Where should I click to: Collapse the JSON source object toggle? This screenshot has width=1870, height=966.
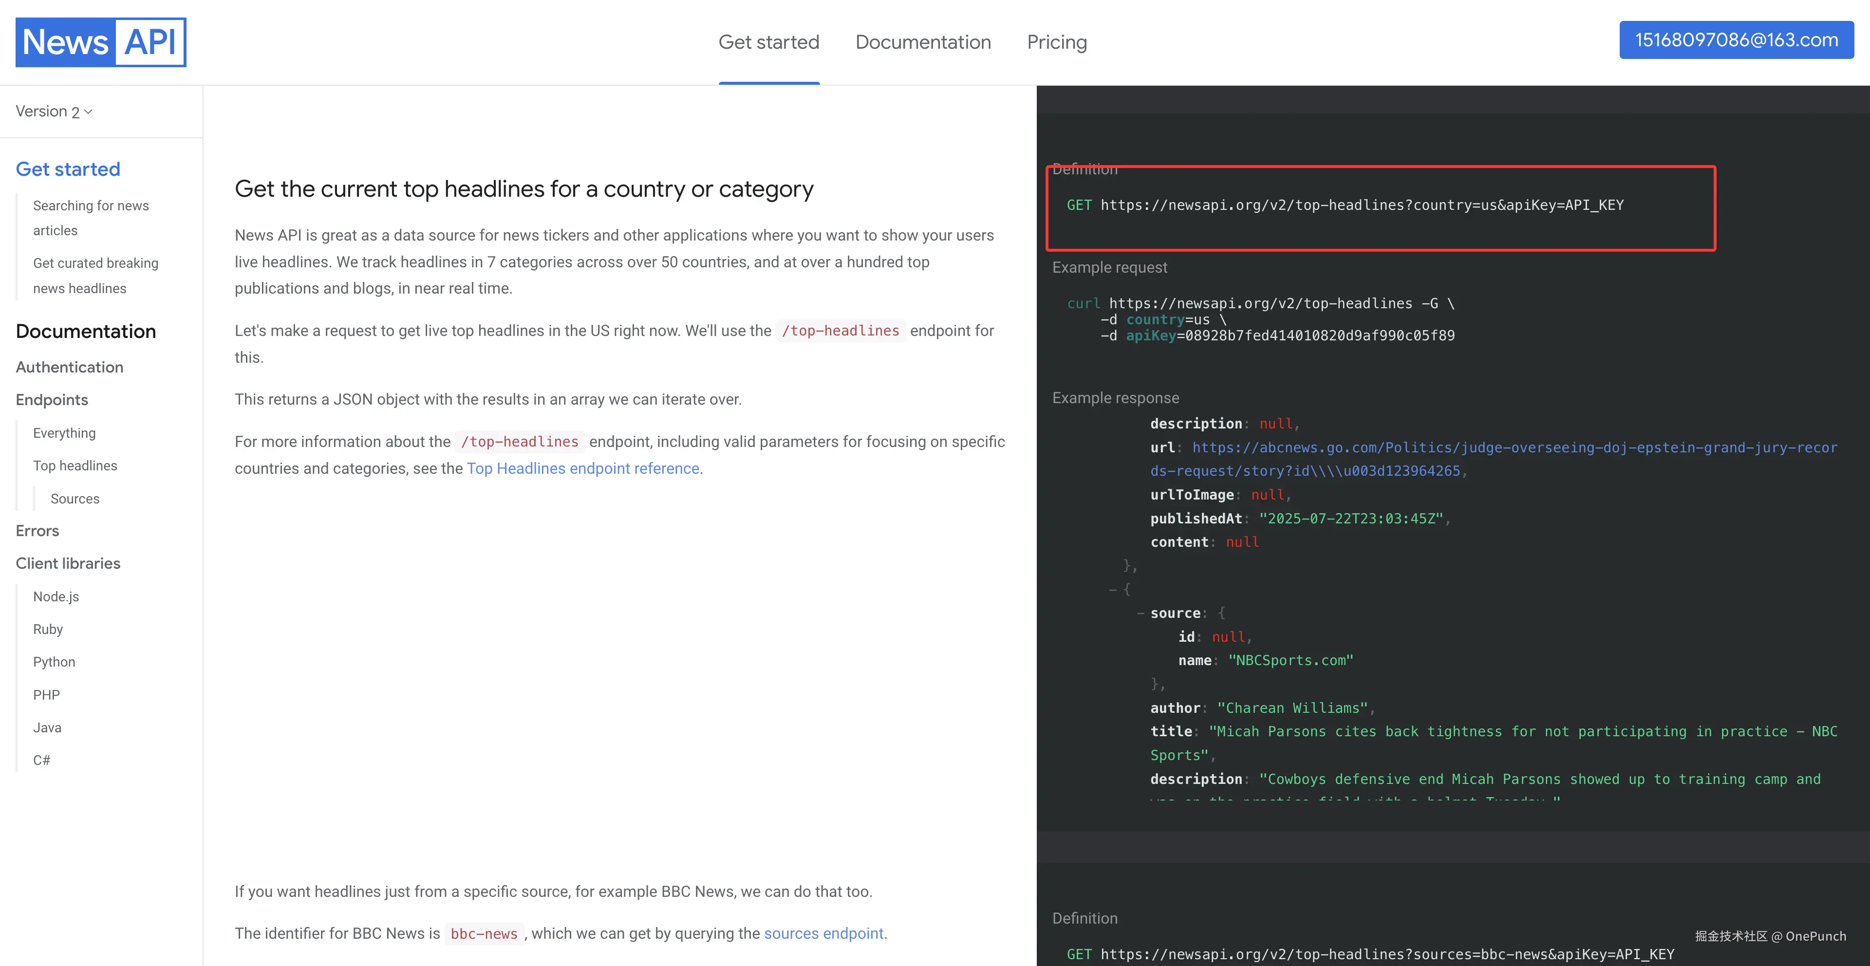(1141, 613)
